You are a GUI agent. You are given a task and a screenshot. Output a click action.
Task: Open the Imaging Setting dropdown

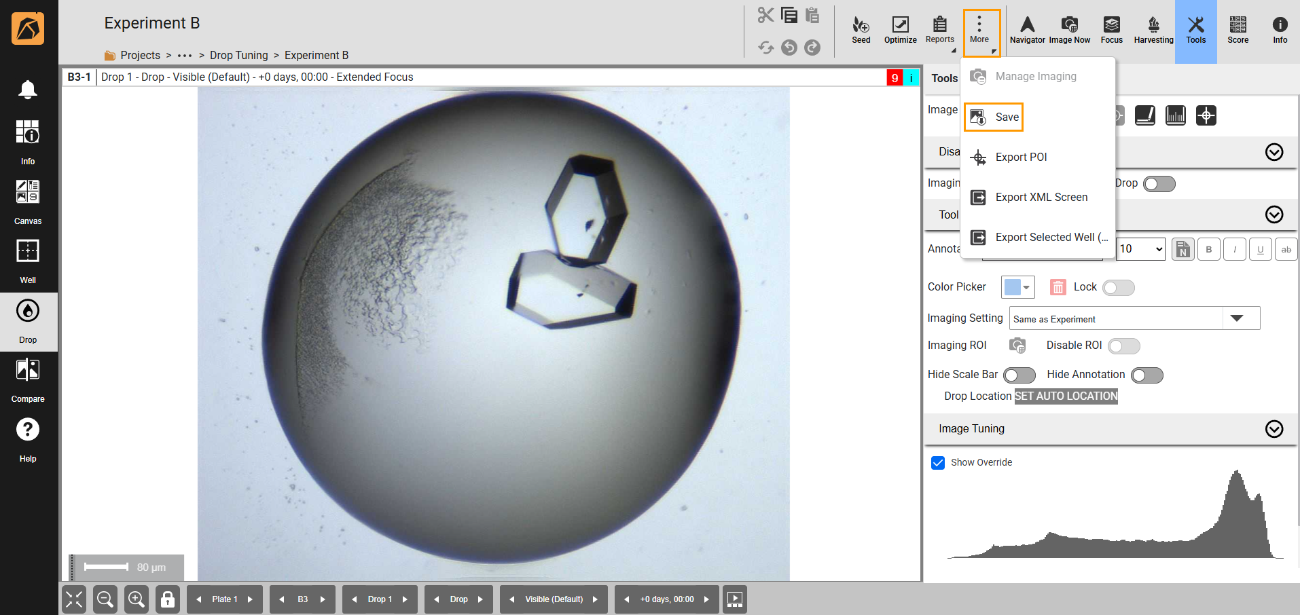(x=1236, y=318)
